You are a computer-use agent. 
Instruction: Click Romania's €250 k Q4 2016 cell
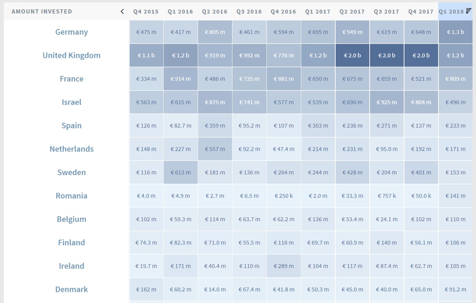284,196
